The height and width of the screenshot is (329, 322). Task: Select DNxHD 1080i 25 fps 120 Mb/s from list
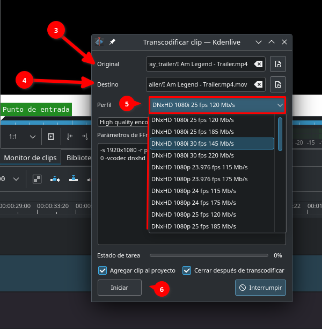212,120
